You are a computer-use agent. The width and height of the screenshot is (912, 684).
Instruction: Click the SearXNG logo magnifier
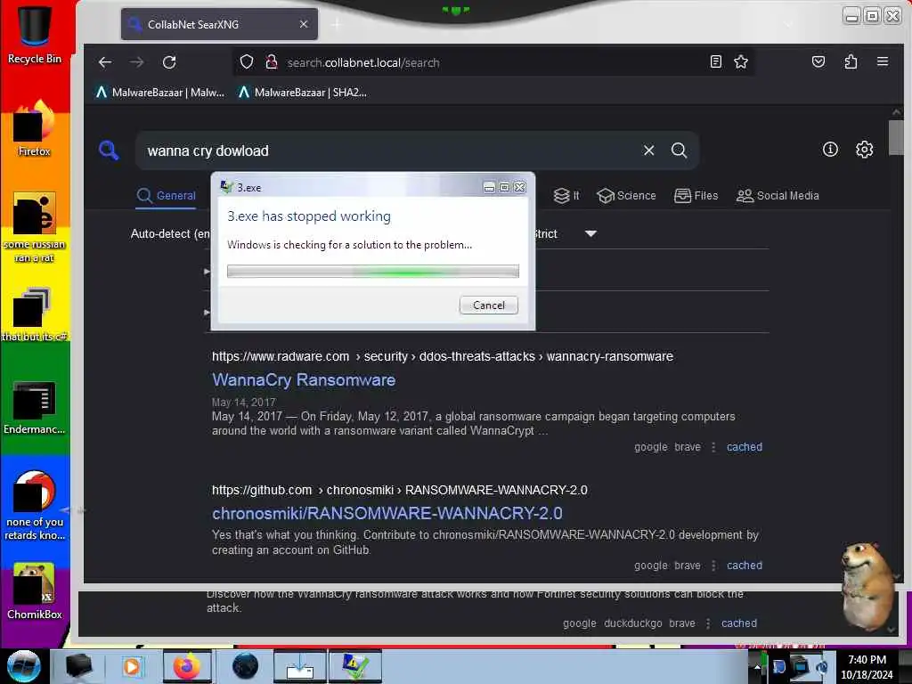coord(109,151)
